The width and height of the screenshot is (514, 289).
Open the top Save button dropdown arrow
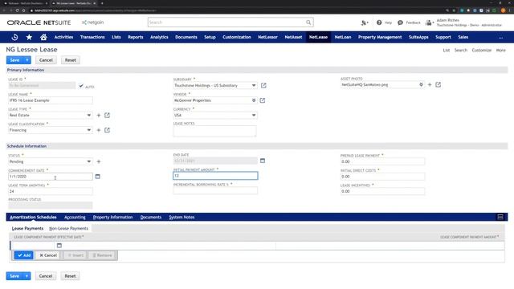[x=27, y=60]
